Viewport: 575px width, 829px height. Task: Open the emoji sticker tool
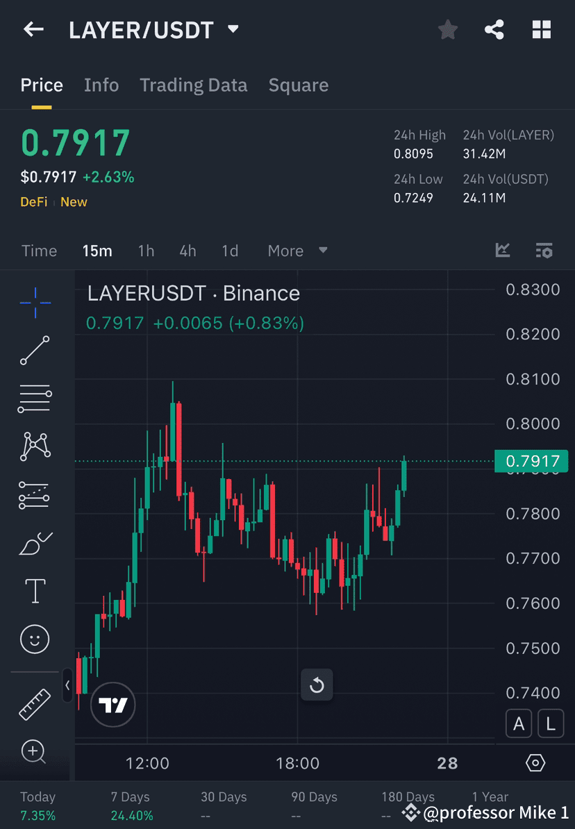[35, 639]
